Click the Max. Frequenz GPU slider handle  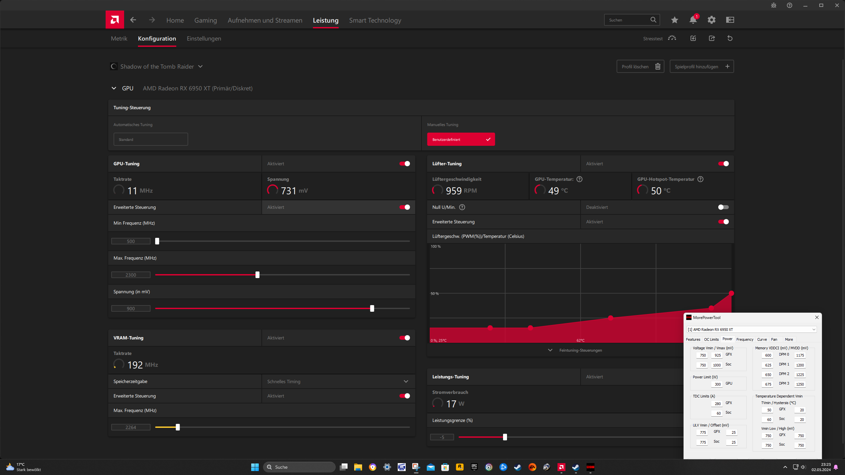(x=257, y=275)
